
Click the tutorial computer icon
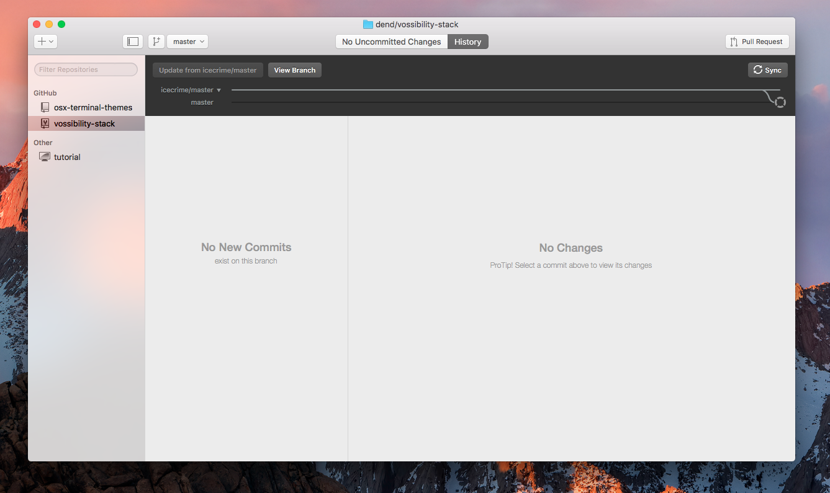click(45, 157)
